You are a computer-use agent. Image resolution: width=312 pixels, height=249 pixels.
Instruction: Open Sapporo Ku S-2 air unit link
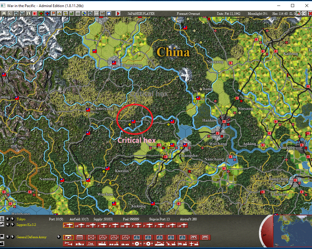click(26, 225)
